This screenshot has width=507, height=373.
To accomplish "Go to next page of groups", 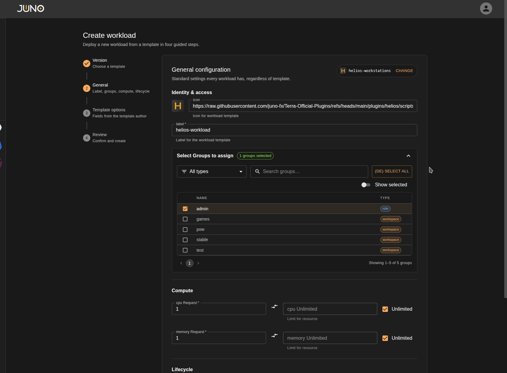I will tap(198, 263).
